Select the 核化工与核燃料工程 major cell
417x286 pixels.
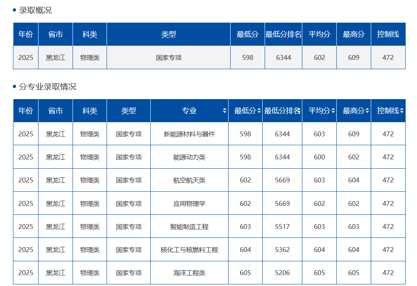coord(189,250)
